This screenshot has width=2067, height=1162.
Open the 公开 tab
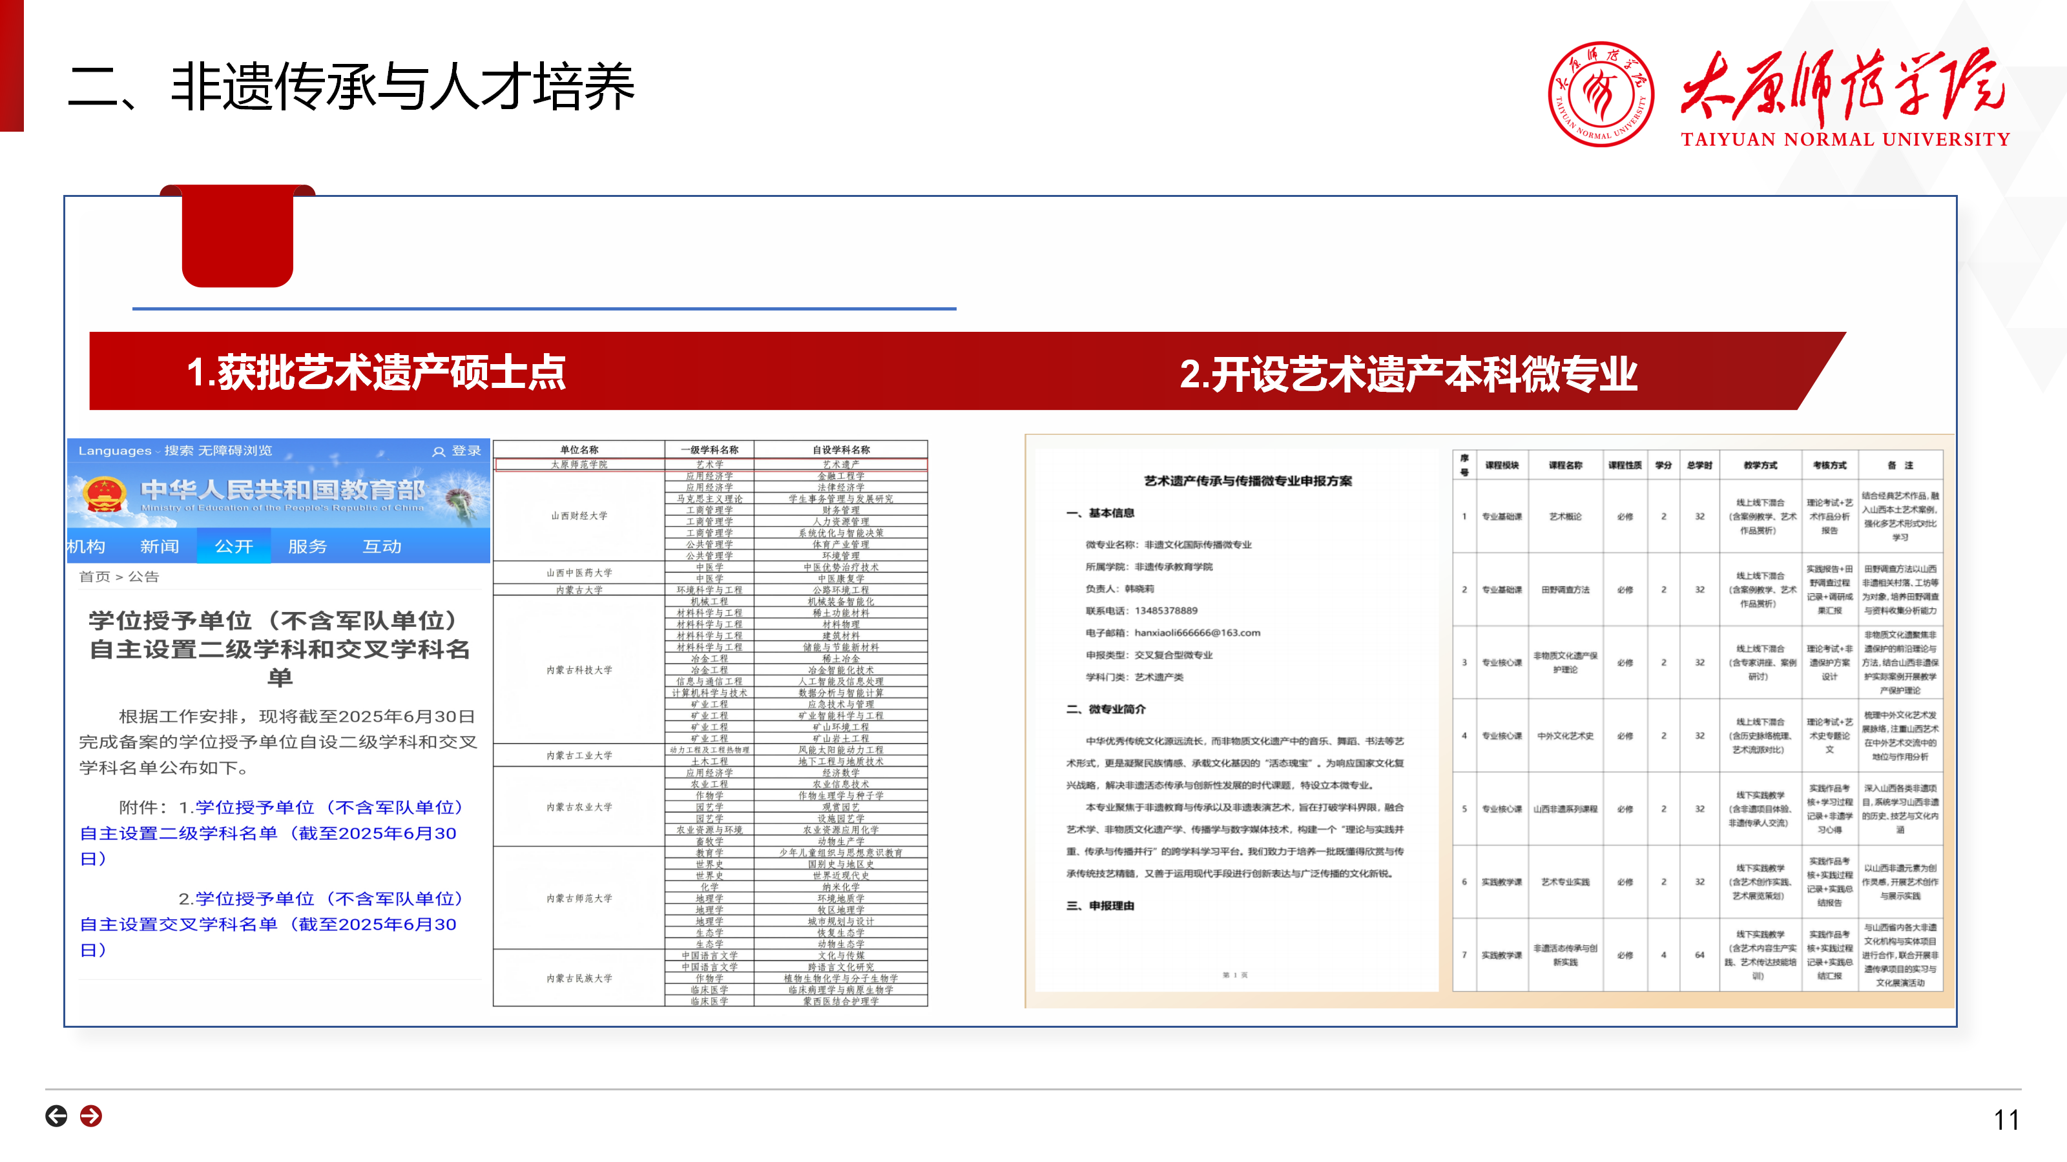[x=233, y=546]
